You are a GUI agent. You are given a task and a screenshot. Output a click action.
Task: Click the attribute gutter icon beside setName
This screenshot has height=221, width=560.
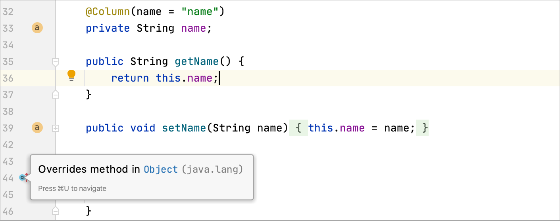(x=37, y=128)
